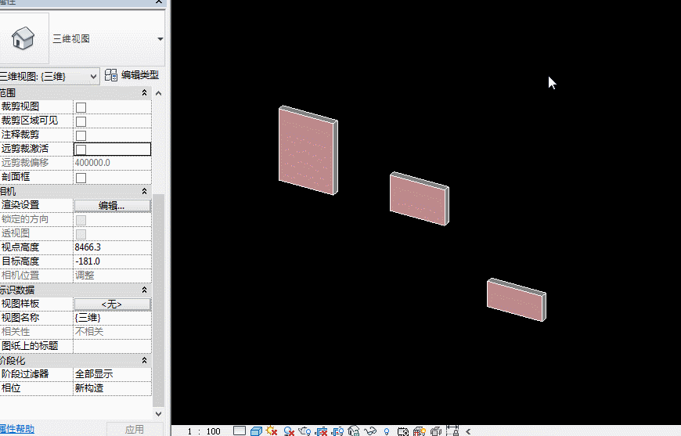Screen dimensions: 681x436
Task: Toggle the 裁剪视图 checkbox
Action: tap(81, 107)
